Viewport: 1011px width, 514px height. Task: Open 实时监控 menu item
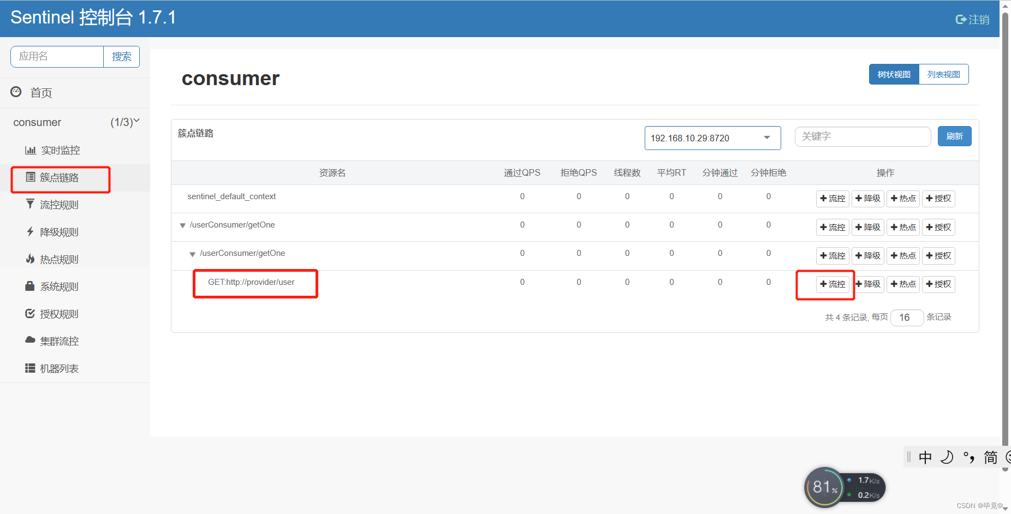tap(75, 150)
